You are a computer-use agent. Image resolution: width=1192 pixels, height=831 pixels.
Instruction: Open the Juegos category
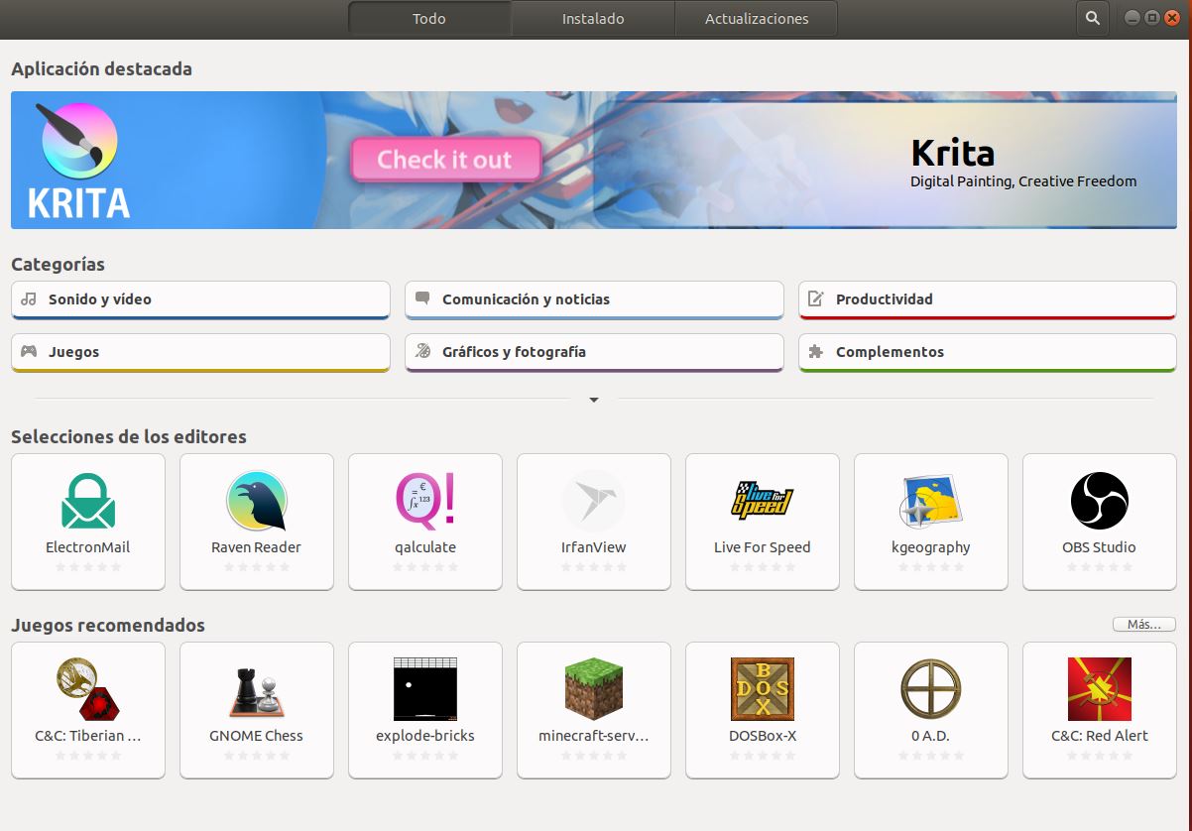200,352
